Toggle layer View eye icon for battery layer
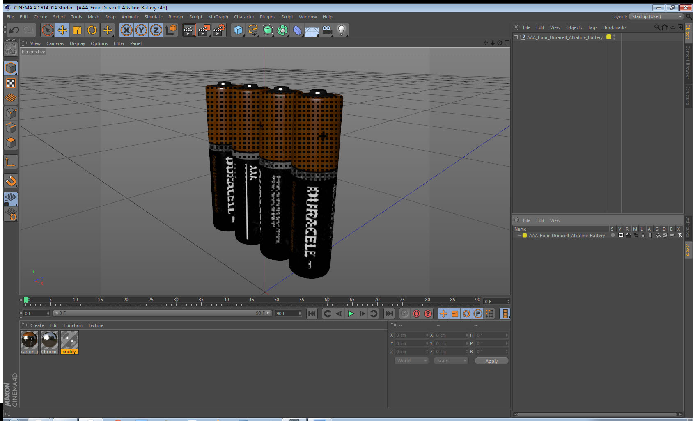693x421 pixels. pyautogui.click(x=621, y=236)
